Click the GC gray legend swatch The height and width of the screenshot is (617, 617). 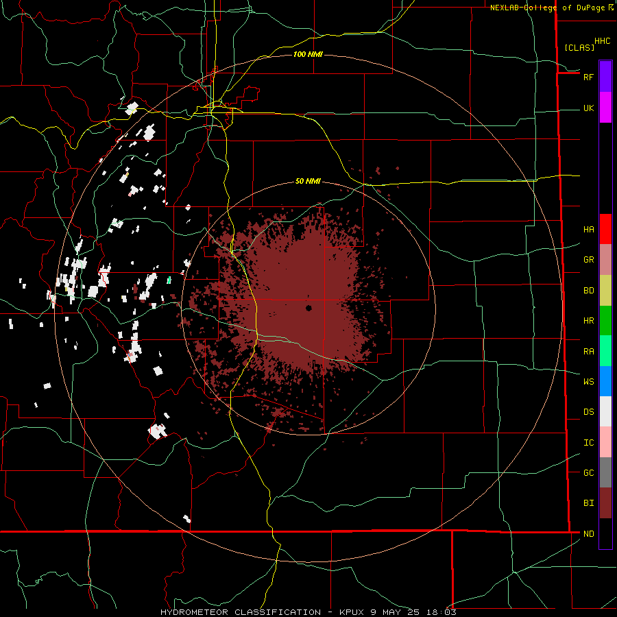[605, 472]
